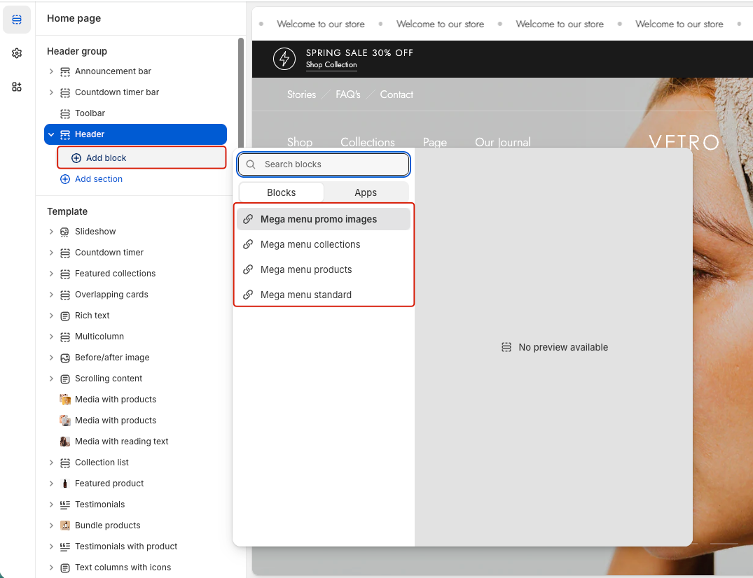This screenshot has height=578, width=753.
Task: Switch to the Apps tab
Action: (366, 192)
